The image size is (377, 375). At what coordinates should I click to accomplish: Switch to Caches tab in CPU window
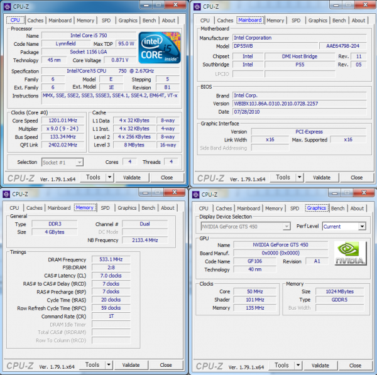tap(35, 21)
